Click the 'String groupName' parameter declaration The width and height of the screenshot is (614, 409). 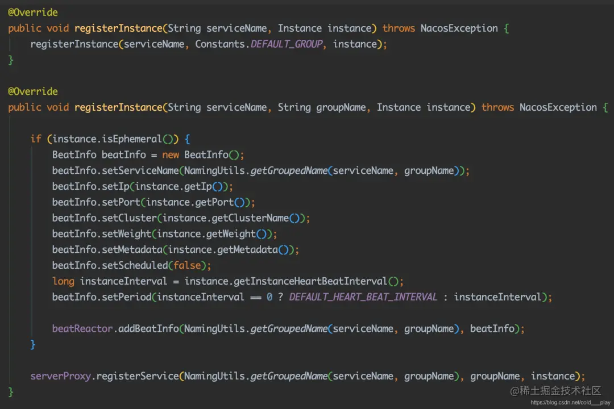tap(321, 107)
